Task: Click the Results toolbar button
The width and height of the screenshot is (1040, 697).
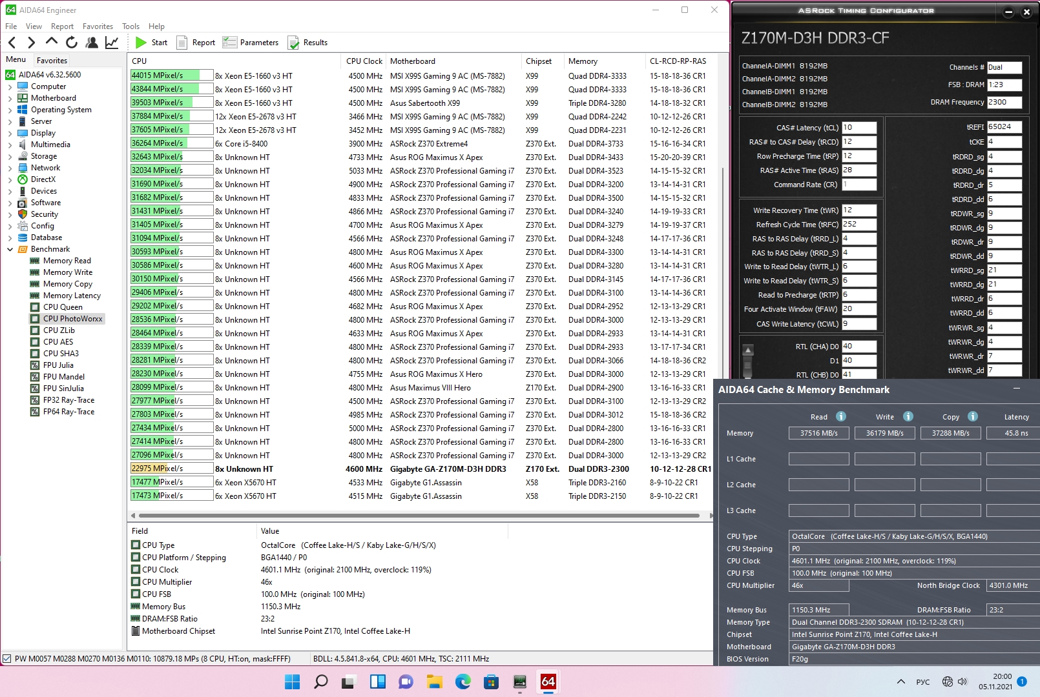Action: [307, 43]
